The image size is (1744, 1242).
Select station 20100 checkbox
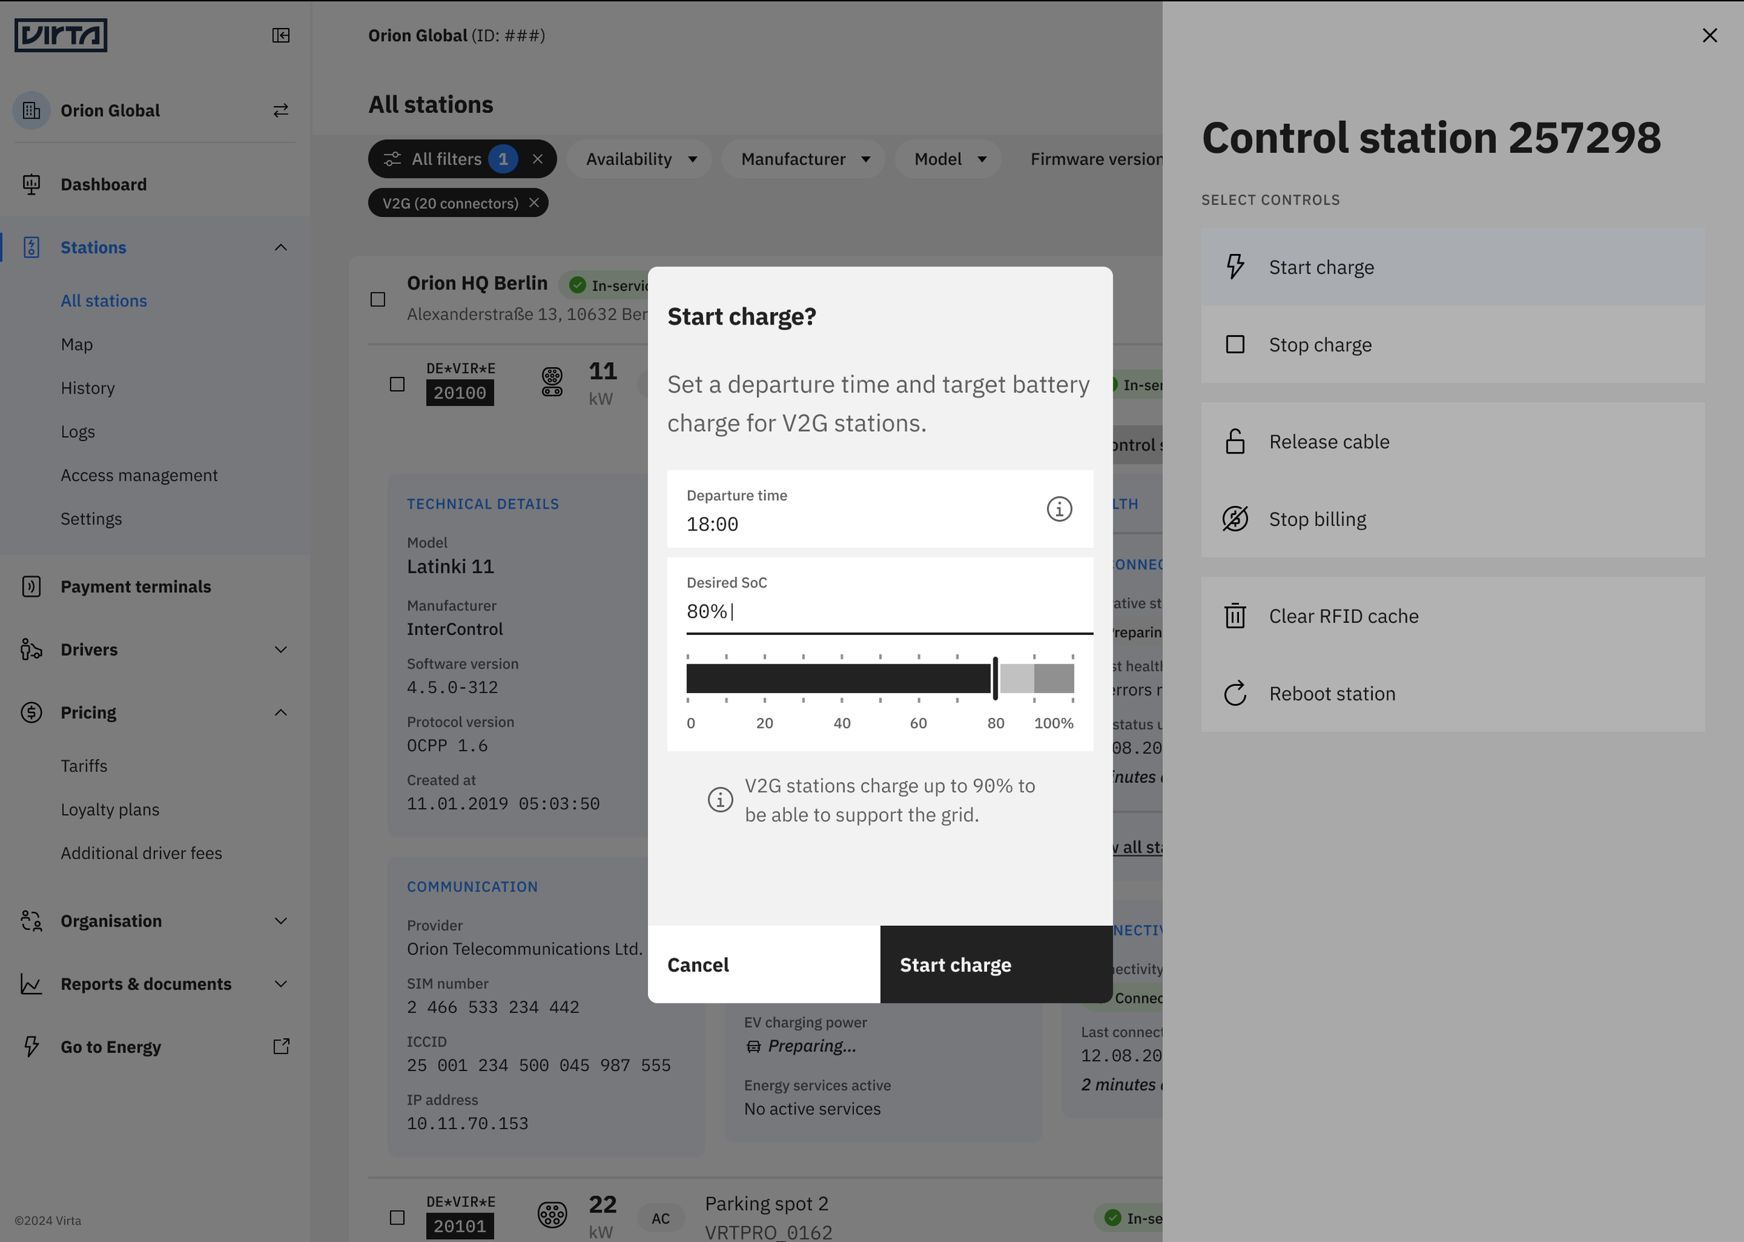(x=397, y=384)
